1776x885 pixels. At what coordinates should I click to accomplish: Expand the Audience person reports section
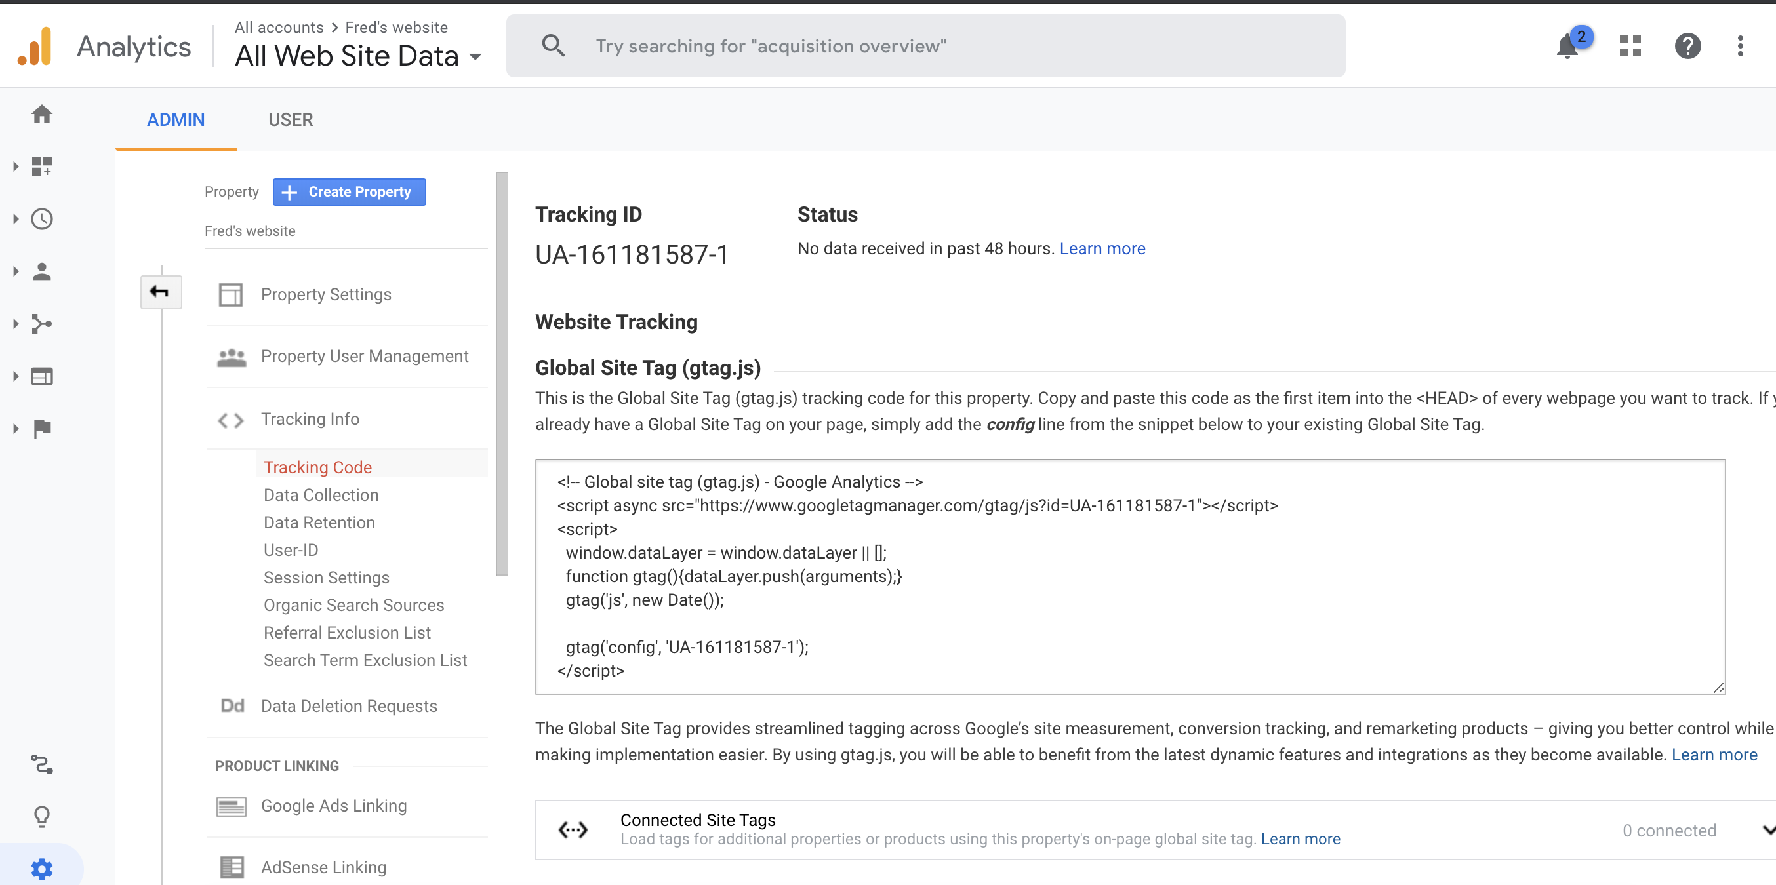(41, 271)
